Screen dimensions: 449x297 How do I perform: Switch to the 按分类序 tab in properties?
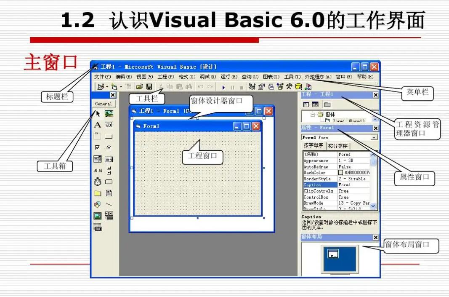click(x=338, y=145)
